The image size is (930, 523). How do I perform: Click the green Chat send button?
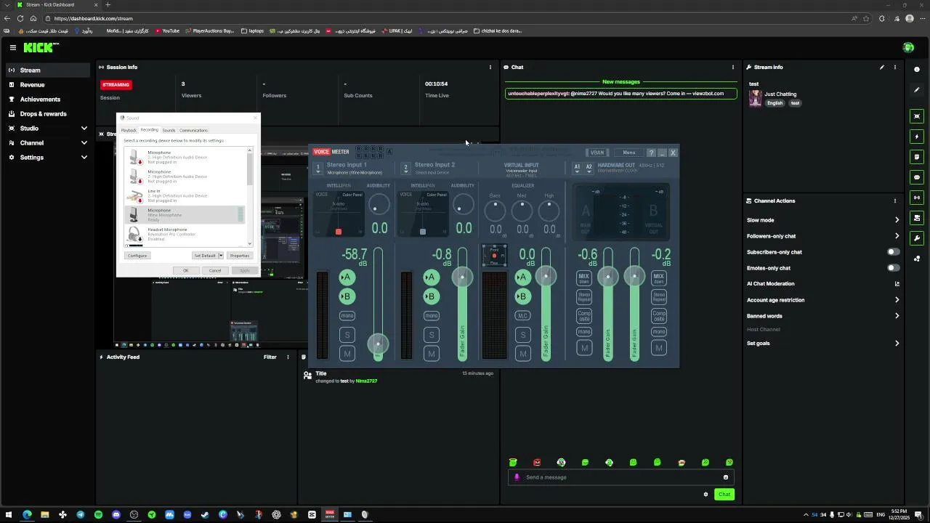coord(724,495)
